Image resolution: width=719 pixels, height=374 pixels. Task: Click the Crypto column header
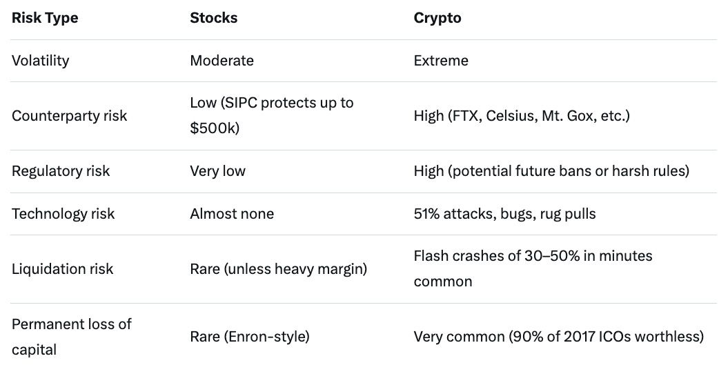pos(437,19)
